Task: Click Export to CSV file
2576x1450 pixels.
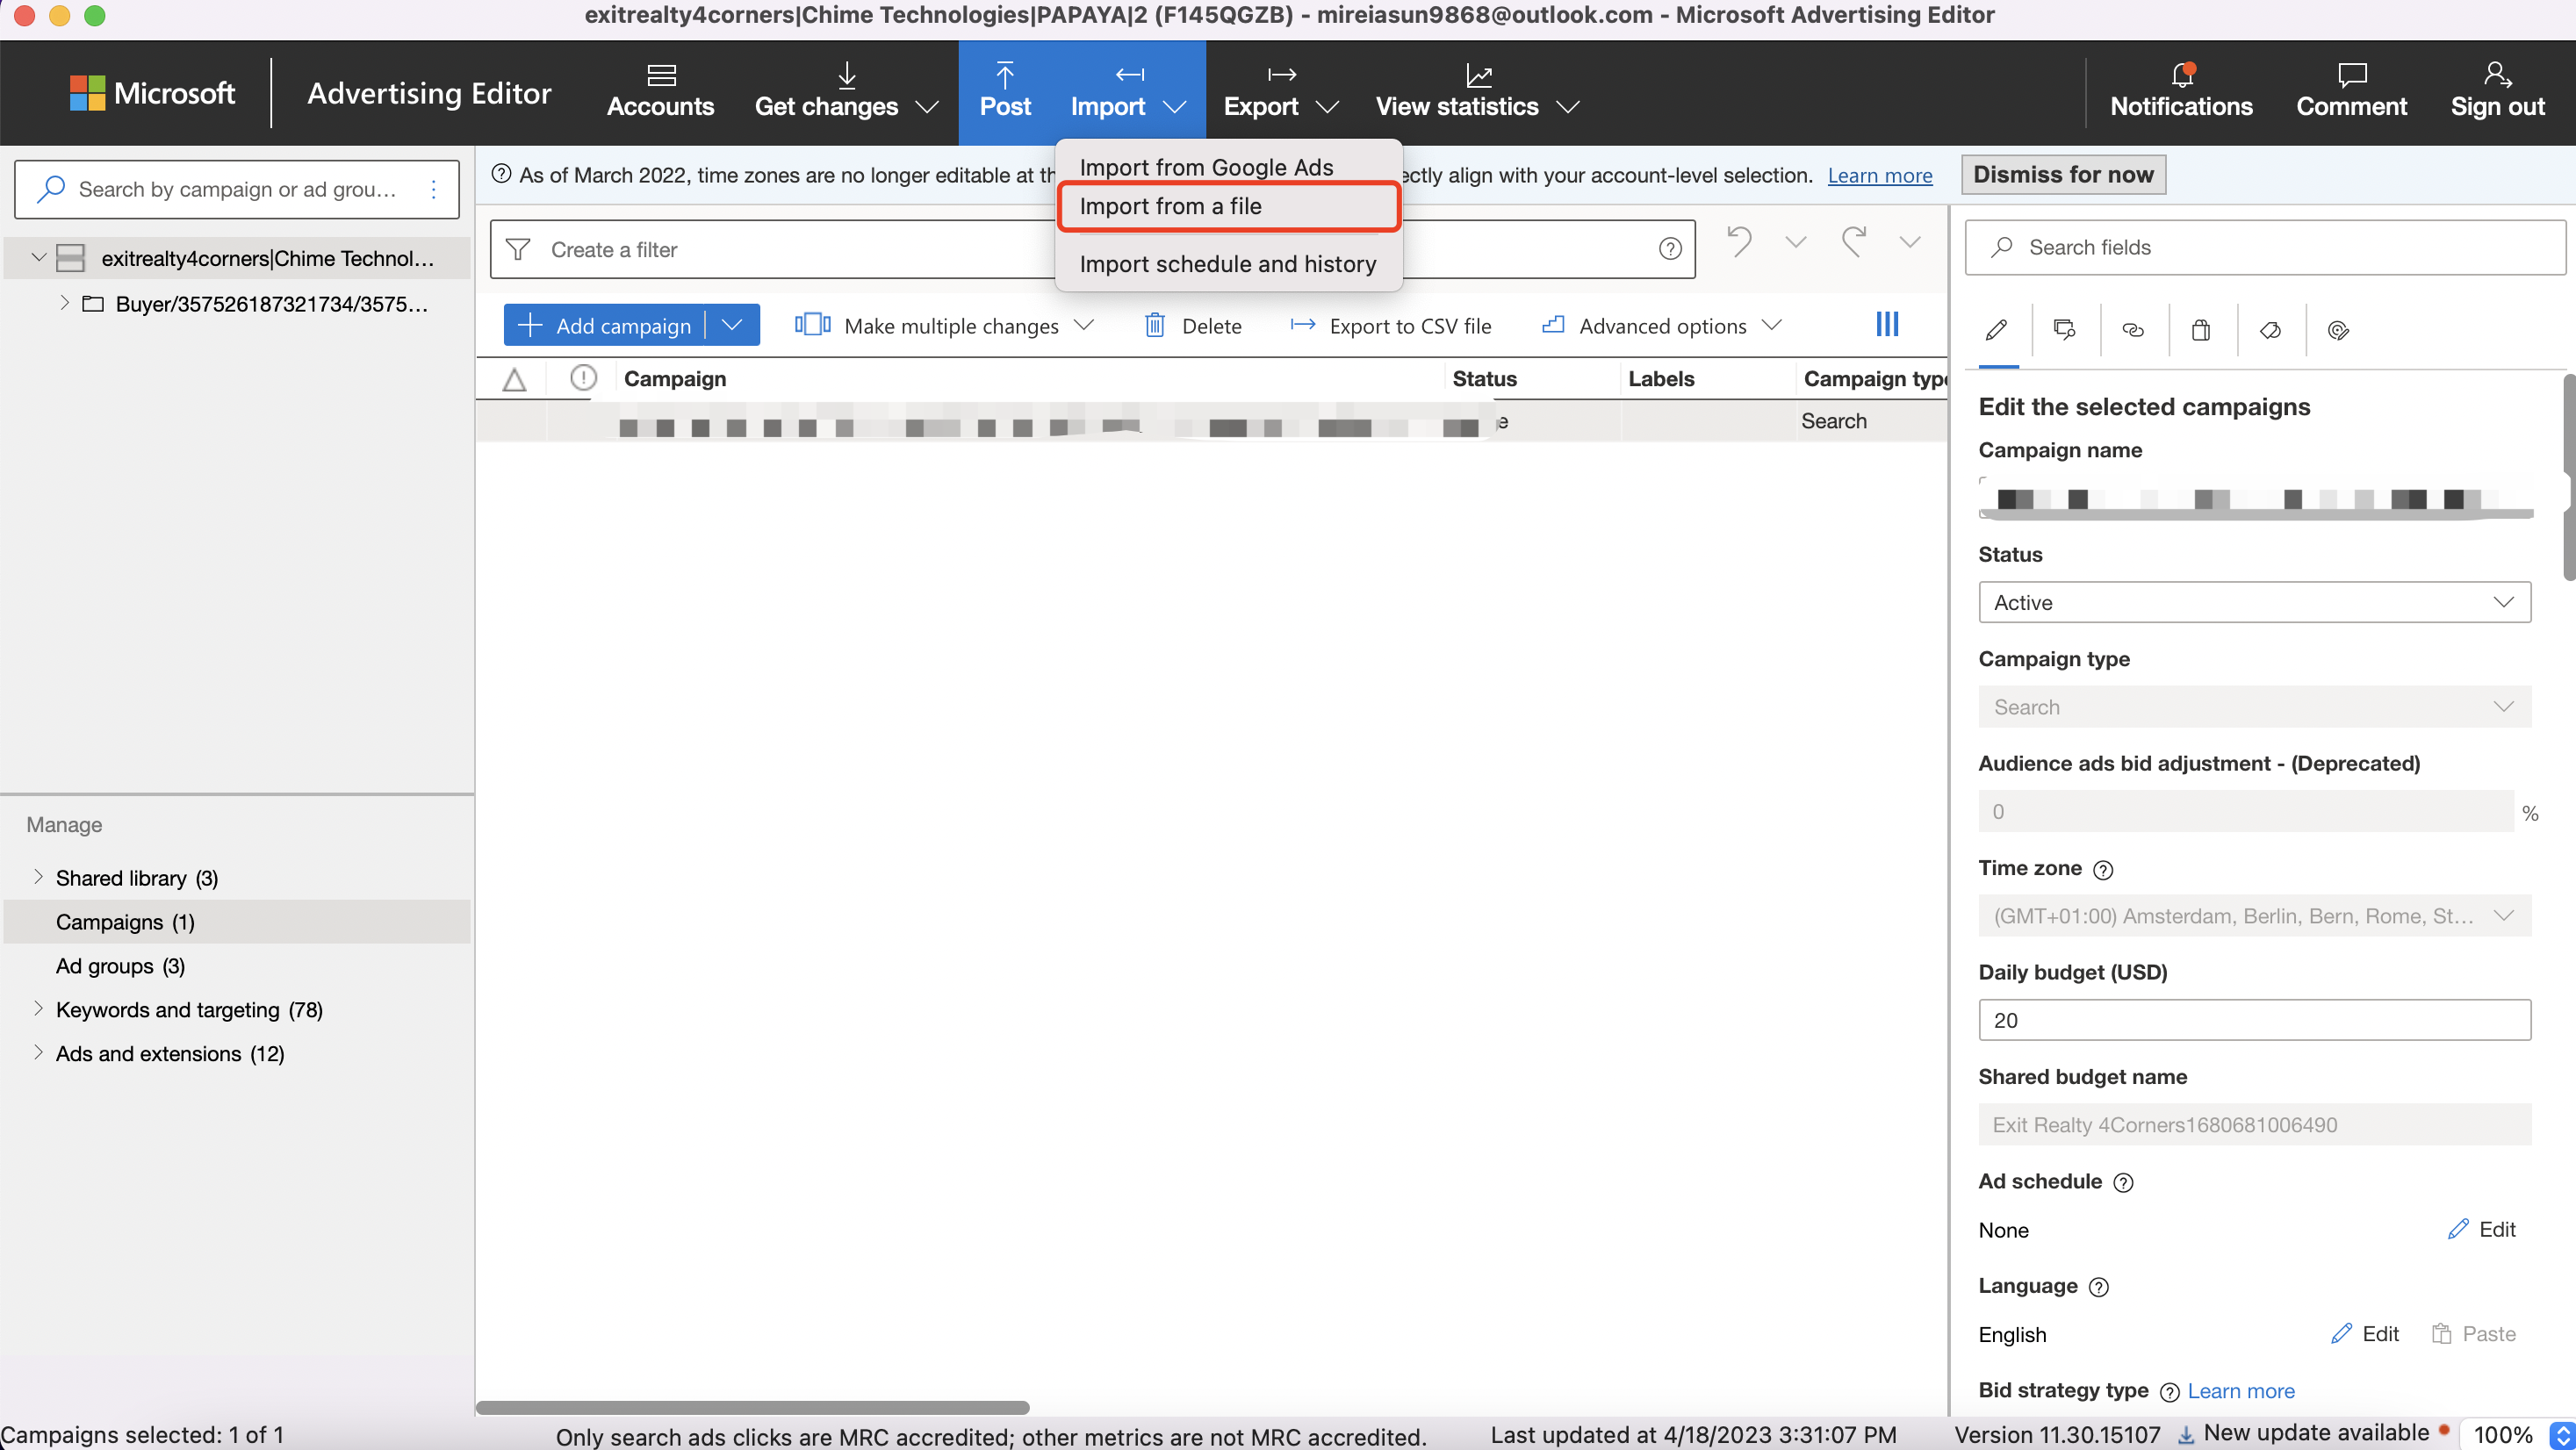Action: pyautogui.click(x=1390, y=326)
